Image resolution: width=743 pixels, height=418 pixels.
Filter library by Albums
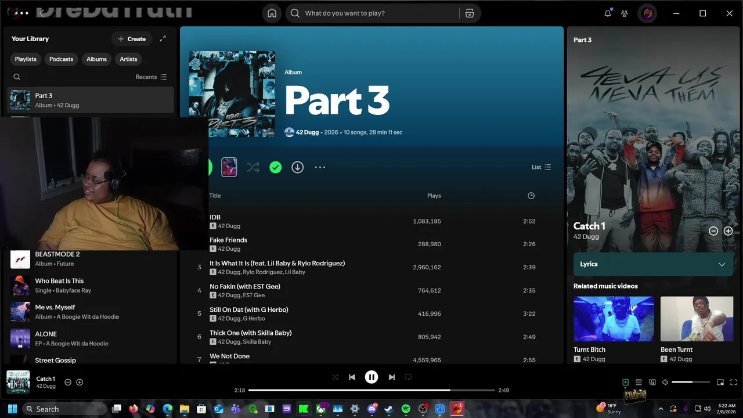click(96, 59)
